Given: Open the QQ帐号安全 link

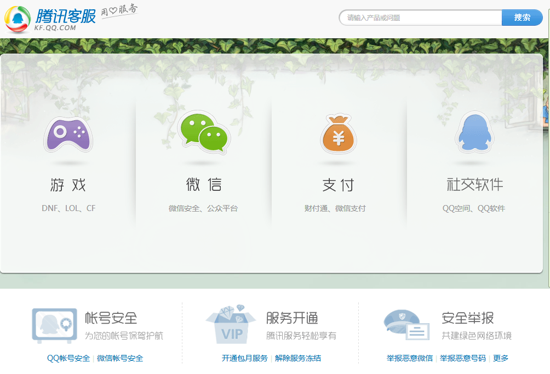Looking at the screenshot, I should coord(68,358).
